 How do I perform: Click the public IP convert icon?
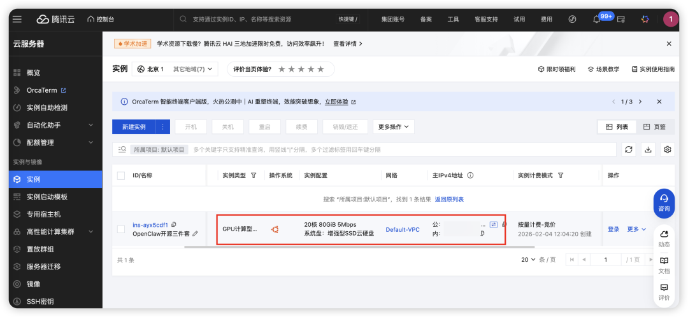[x=494, y=225]
